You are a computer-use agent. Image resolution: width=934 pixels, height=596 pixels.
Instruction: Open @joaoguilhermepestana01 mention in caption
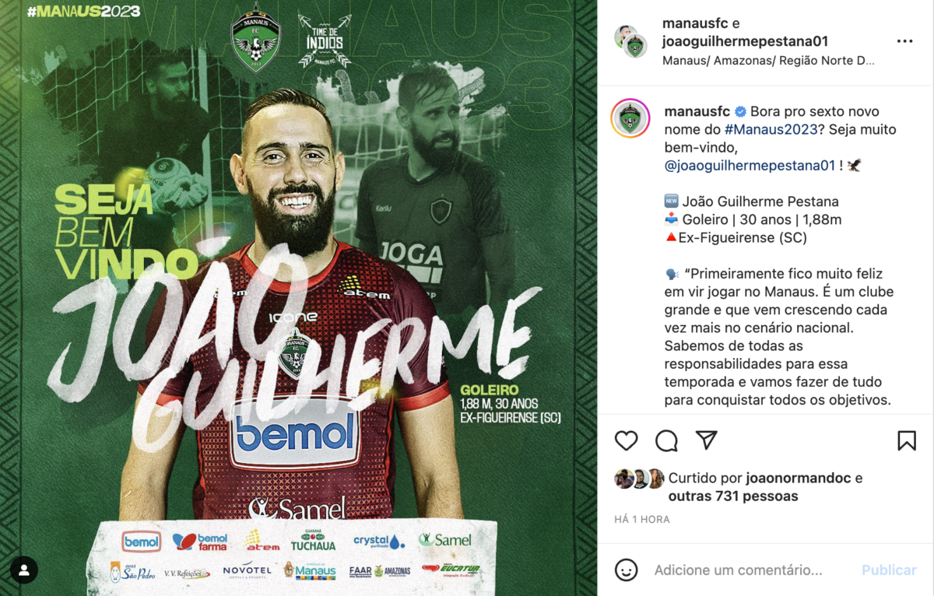click(750, 165)
